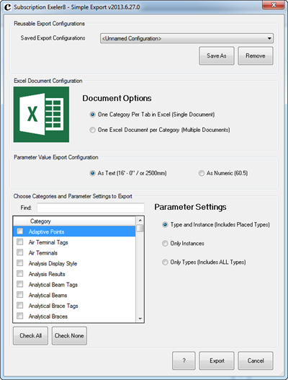This screenshot has height=380, width=288.
Task: Select the Analysis Results row text
Action: coord(47,274)
